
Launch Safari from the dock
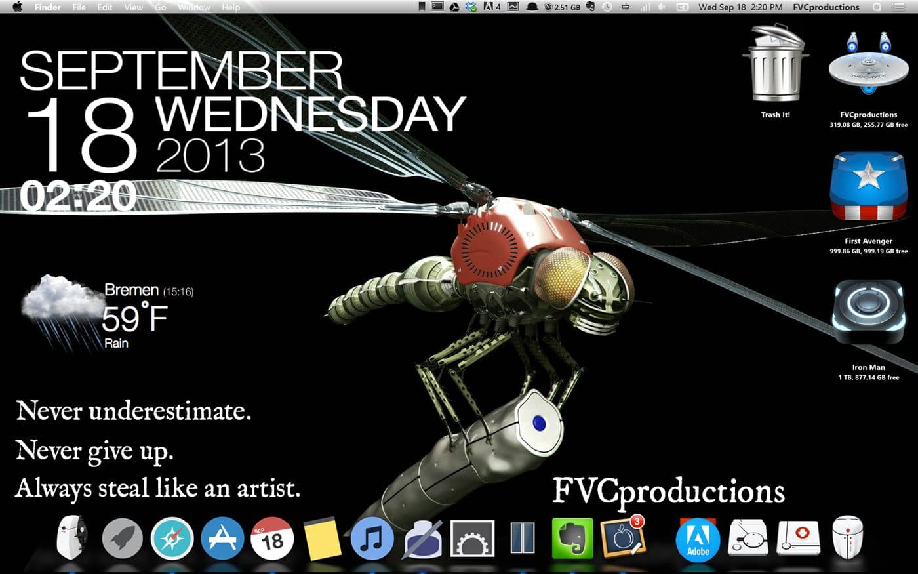tap(172, 539)
